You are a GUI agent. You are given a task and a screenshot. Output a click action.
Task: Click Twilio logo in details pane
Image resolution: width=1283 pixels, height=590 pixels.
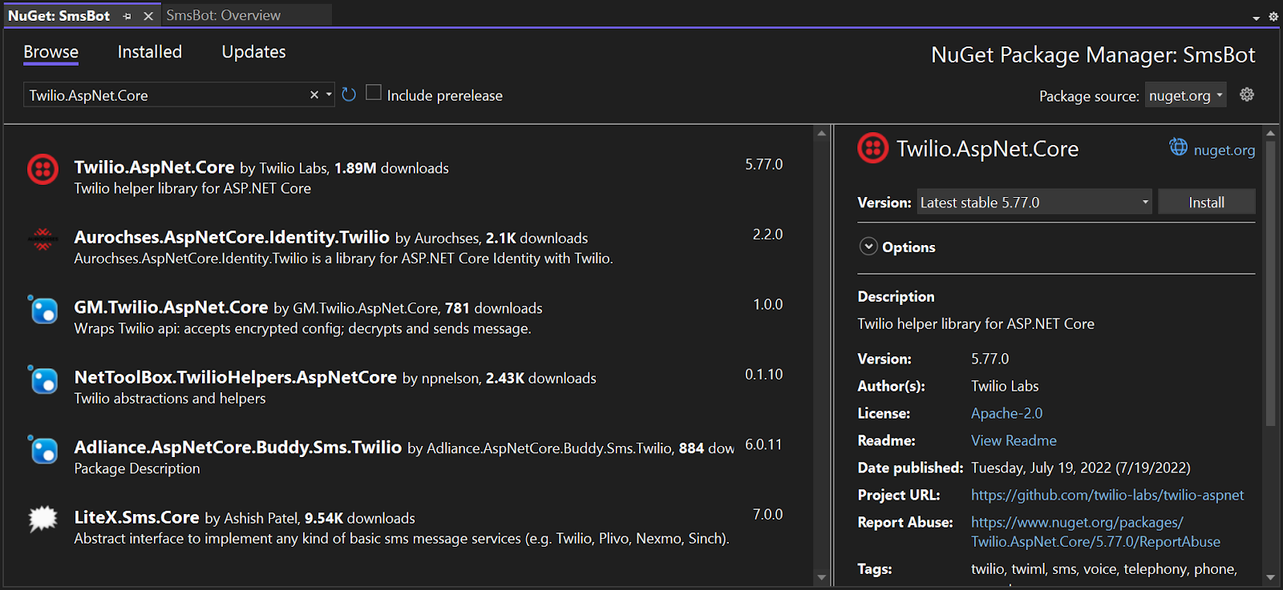pyautogui.click(x=873, y=148)
